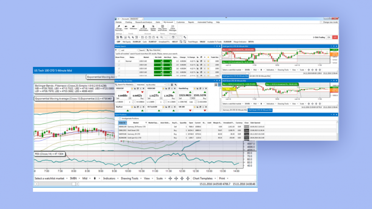
Task: Click USD/CAD Buy price 1.35294
Action: coord(168,96)
